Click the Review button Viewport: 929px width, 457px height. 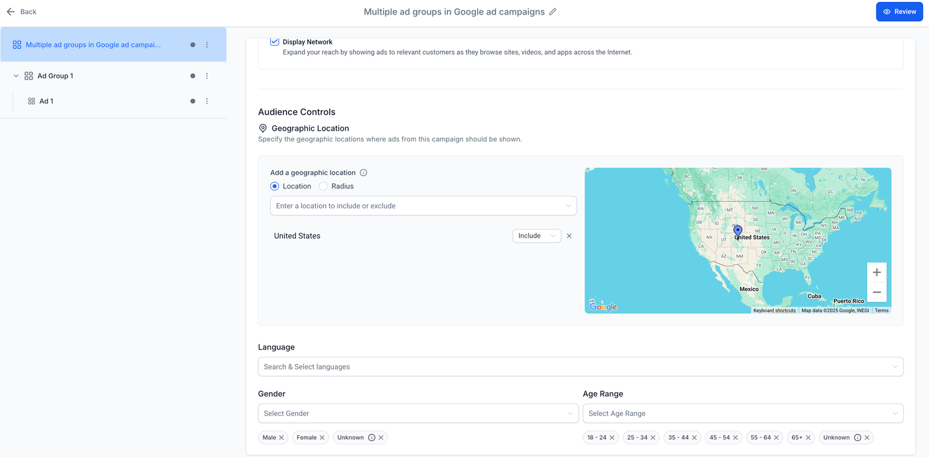click(899, 12)
